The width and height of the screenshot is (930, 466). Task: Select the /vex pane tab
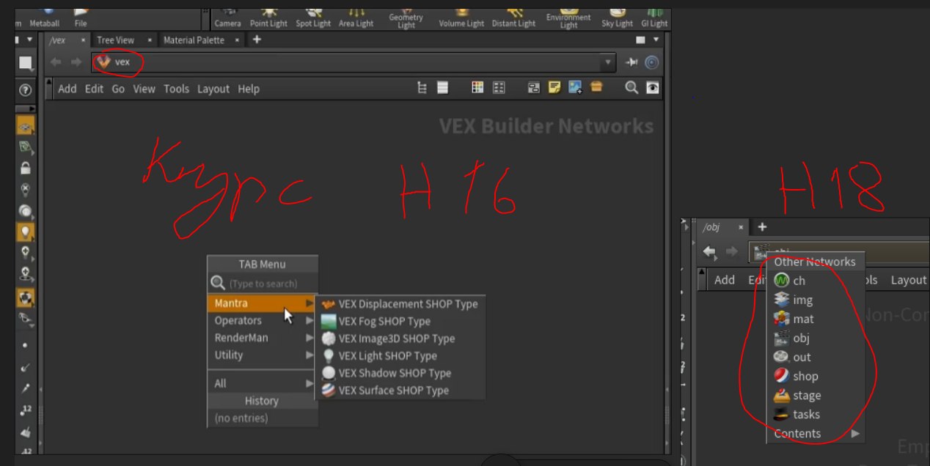coord(57,40)
